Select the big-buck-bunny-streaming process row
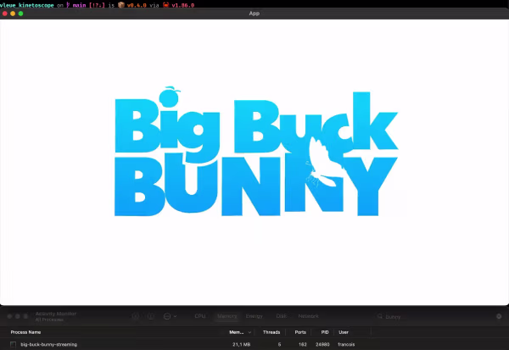This screenshot has width=509, height=350. [x=255, y=344]
